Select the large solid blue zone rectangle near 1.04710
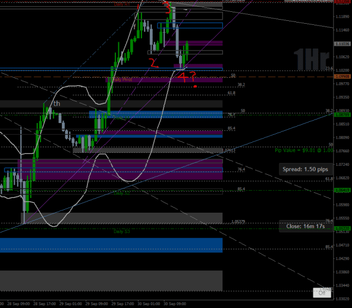The width and height of the screenshot is (352, 308). 111,245
